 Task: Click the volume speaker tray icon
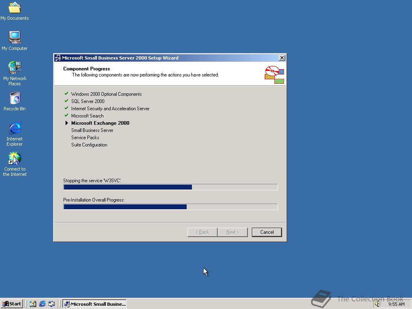tap(377, 304)
